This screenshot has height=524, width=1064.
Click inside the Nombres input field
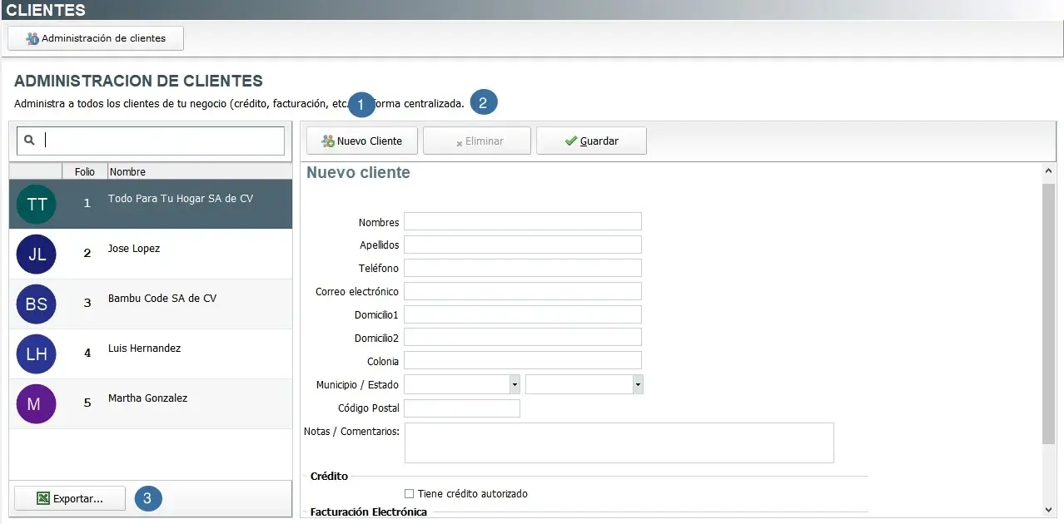523,221
